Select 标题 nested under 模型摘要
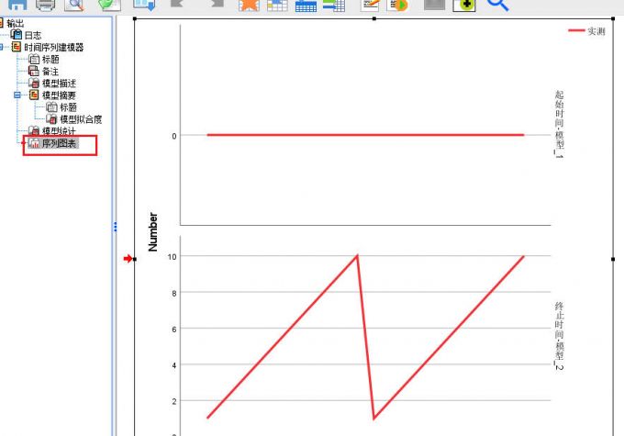624x436 pixels. click(x=68, y=106)
